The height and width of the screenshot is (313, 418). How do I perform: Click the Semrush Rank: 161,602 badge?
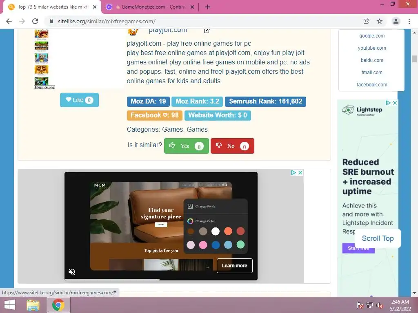point(265,101)
